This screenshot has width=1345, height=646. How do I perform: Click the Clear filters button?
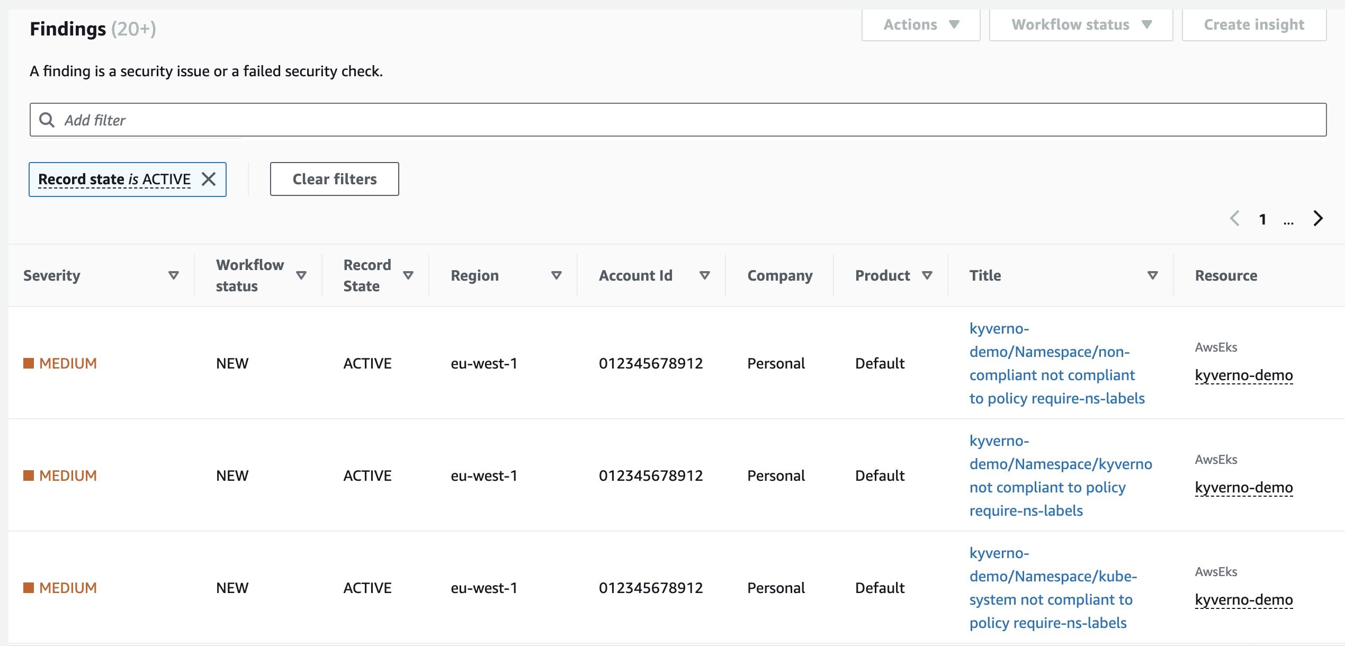click(334, 179)
